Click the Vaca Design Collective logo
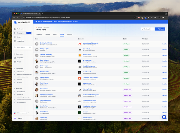This screenshot has height=133, width=180. pyautogui.click(x=79, y=107)
